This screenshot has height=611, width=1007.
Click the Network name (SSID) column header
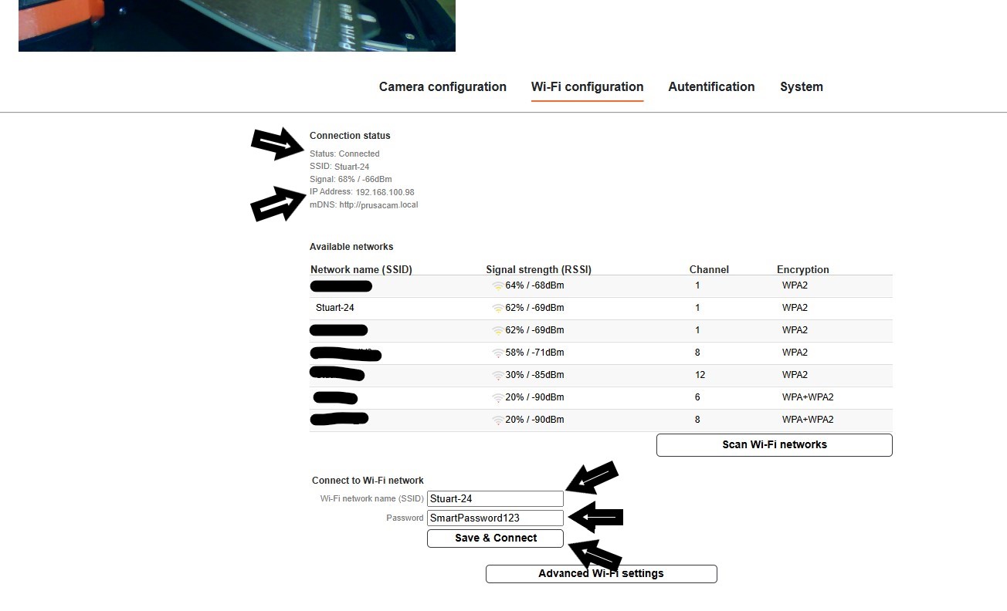pyautogui.click(x=361, y=270)
